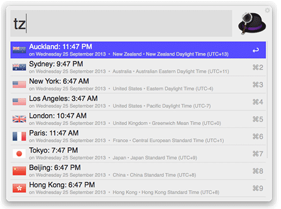Select the 'Sydney: 9:47 PM' result

tap(138, 67)
